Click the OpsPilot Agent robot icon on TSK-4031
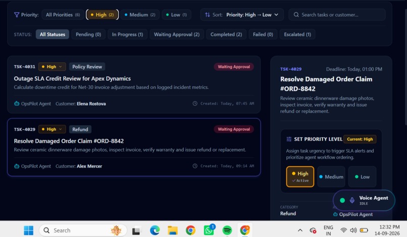 click(x=17, y=104)
